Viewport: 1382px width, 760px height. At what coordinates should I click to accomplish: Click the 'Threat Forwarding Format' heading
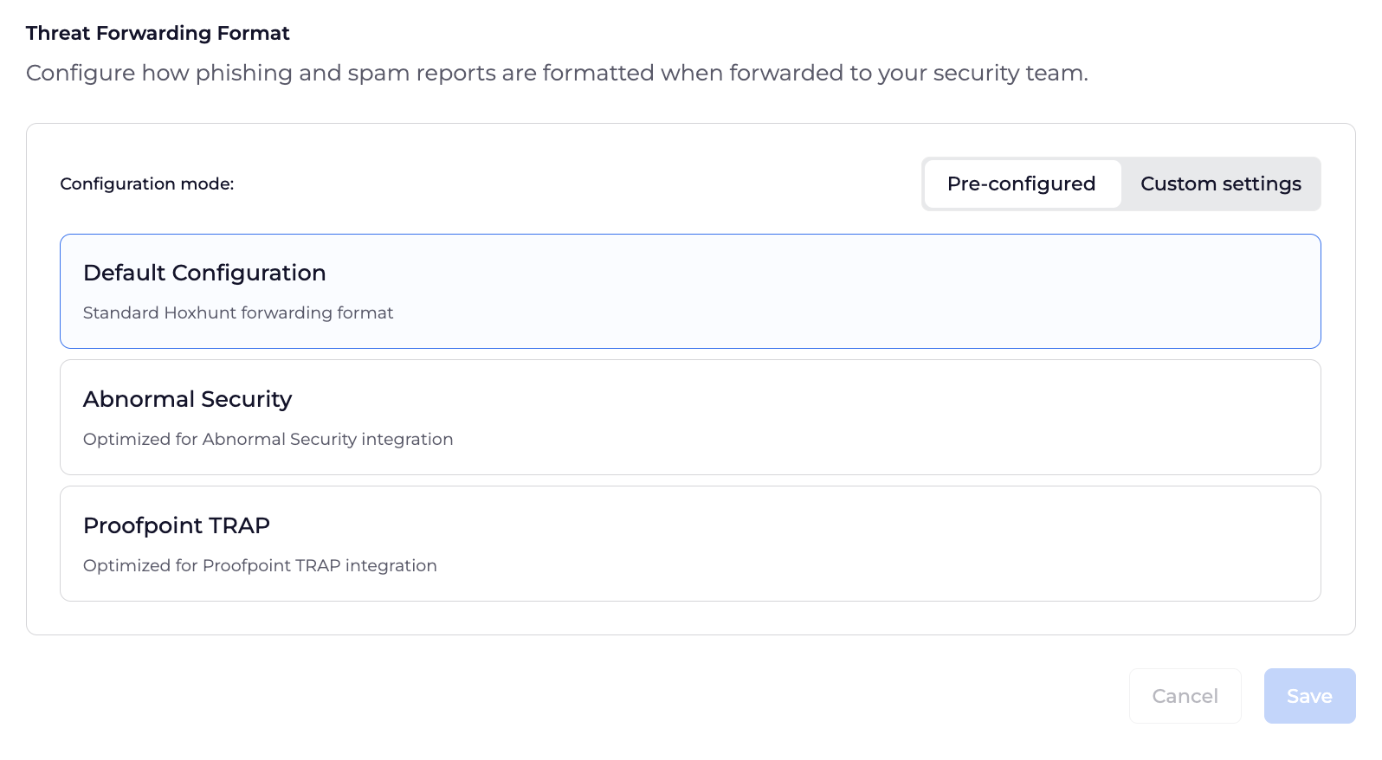click(158, 33)
